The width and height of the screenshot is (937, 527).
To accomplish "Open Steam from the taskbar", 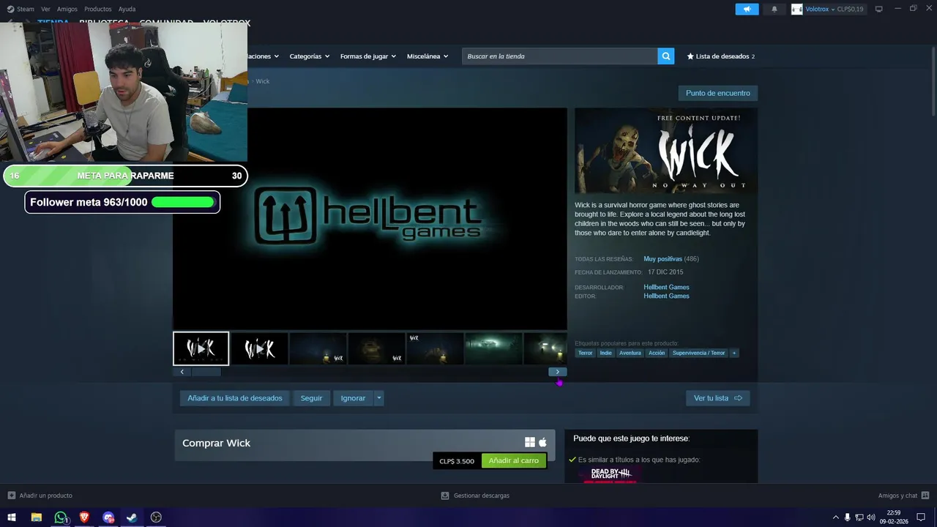I will pos(132,517).
